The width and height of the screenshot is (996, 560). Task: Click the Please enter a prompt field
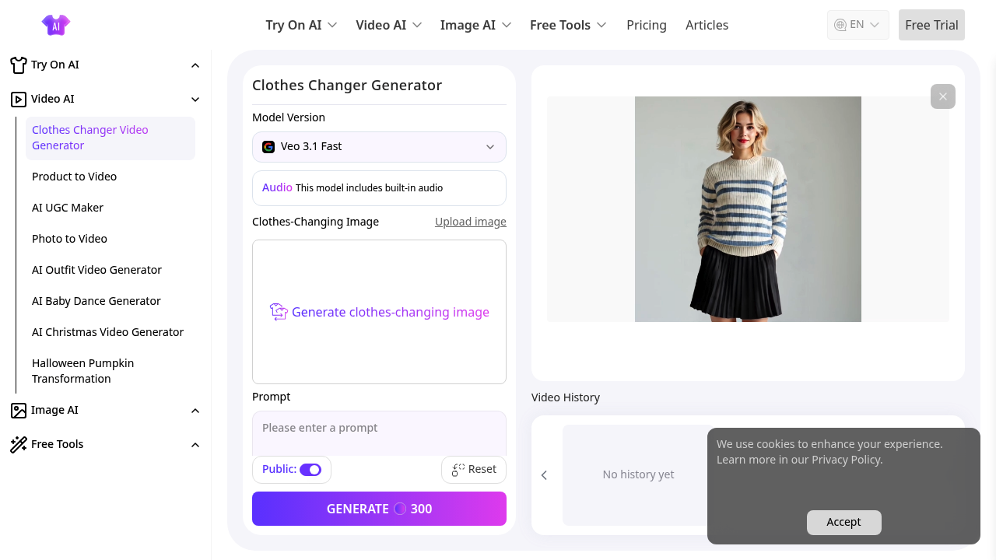click(x=379, y=428)
